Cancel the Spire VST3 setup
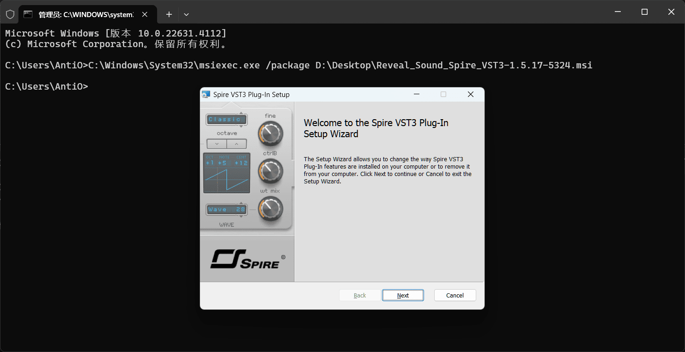685x352 pixels. 455,295
